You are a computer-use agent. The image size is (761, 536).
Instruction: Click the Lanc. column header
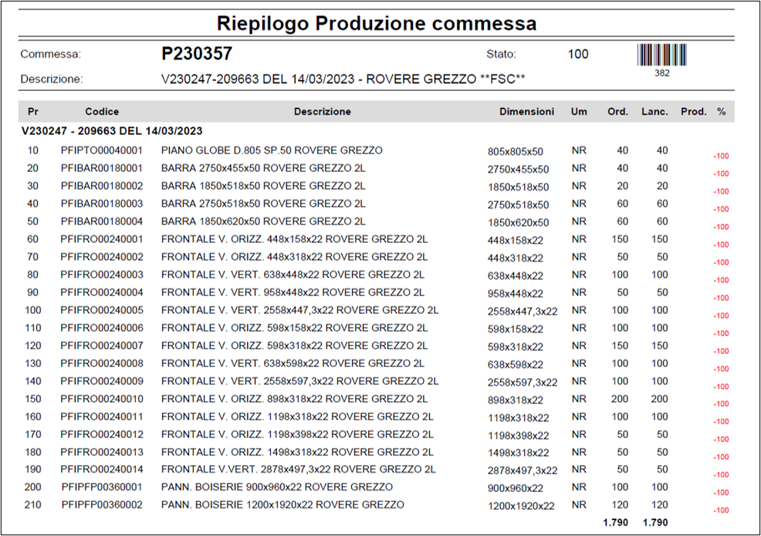coord(653,111)
